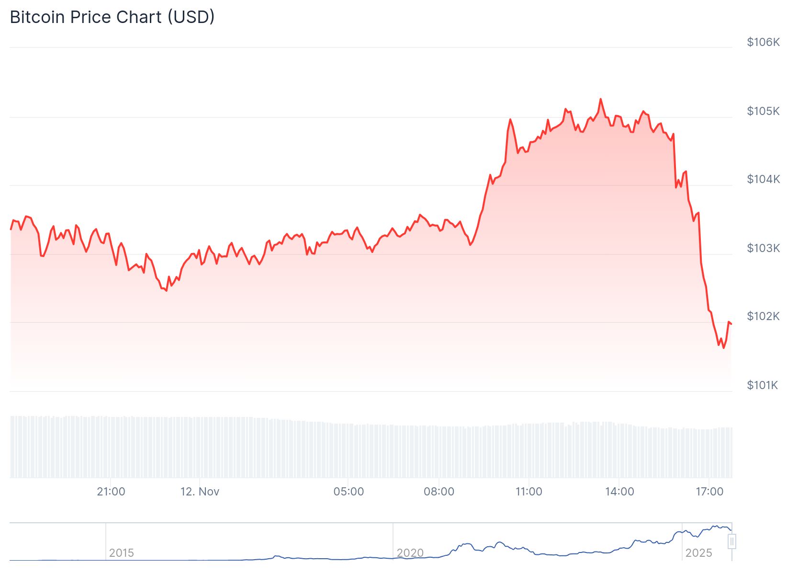The height and width of the screenshot is (575, 787).
Task: Click the 11:00 time axis label
Action: [528, 492]
